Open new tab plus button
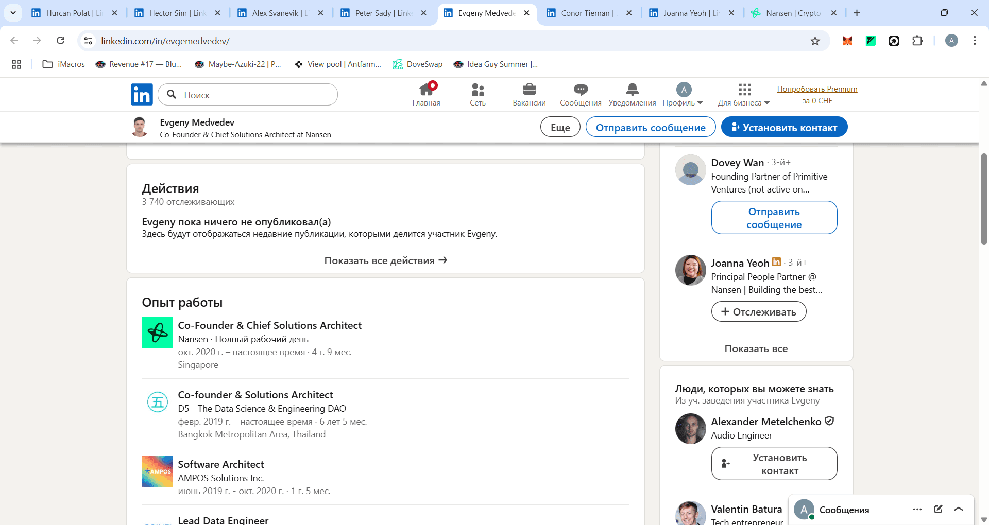Screen dimensions: 989x525 pyautogui.click(x=857, y=13)
